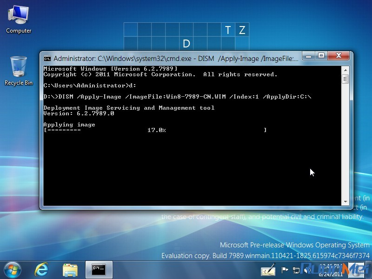Select the Recycle Bin desktop icon
Image resolution: width=372 pixels, height=279 pixels.
(19, 71)
